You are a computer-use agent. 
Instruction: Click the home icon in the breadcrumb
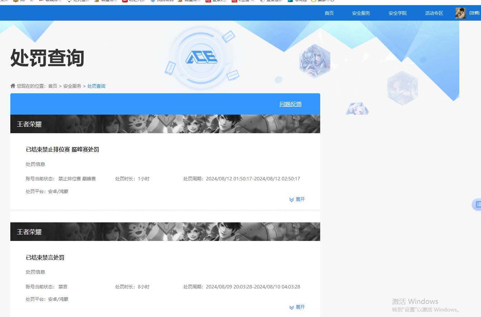pyautogui.click(x=12, y=86)
